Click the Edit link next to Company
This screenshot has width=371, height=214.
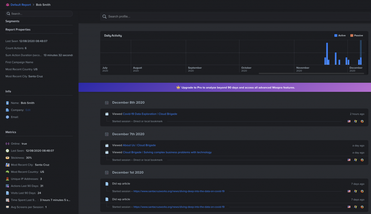[x=28, y=110]
